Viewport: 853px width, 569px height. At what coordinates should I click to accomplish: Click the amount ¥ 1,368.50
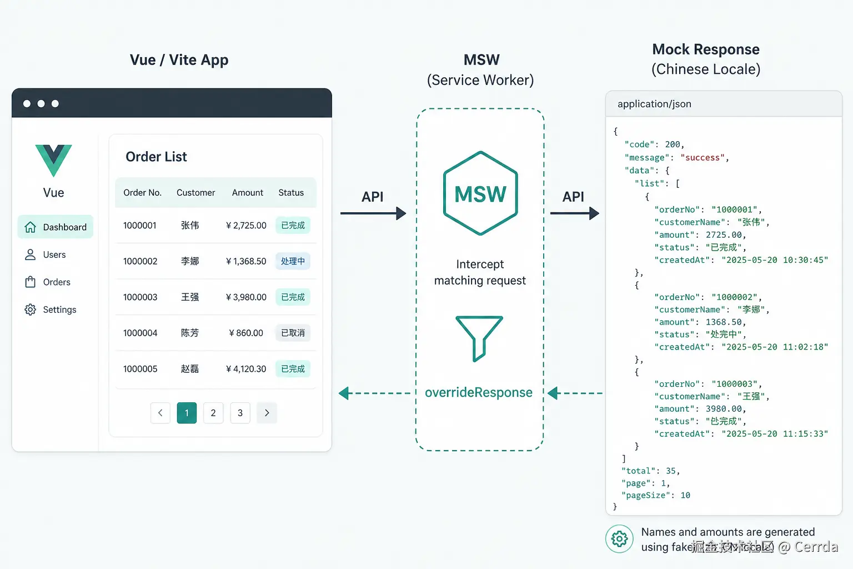coord(246,261)
